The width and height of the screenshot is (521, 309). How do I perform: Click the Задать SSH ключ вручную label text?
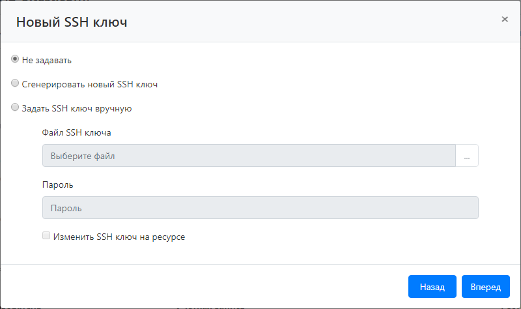tap(77, 109)
